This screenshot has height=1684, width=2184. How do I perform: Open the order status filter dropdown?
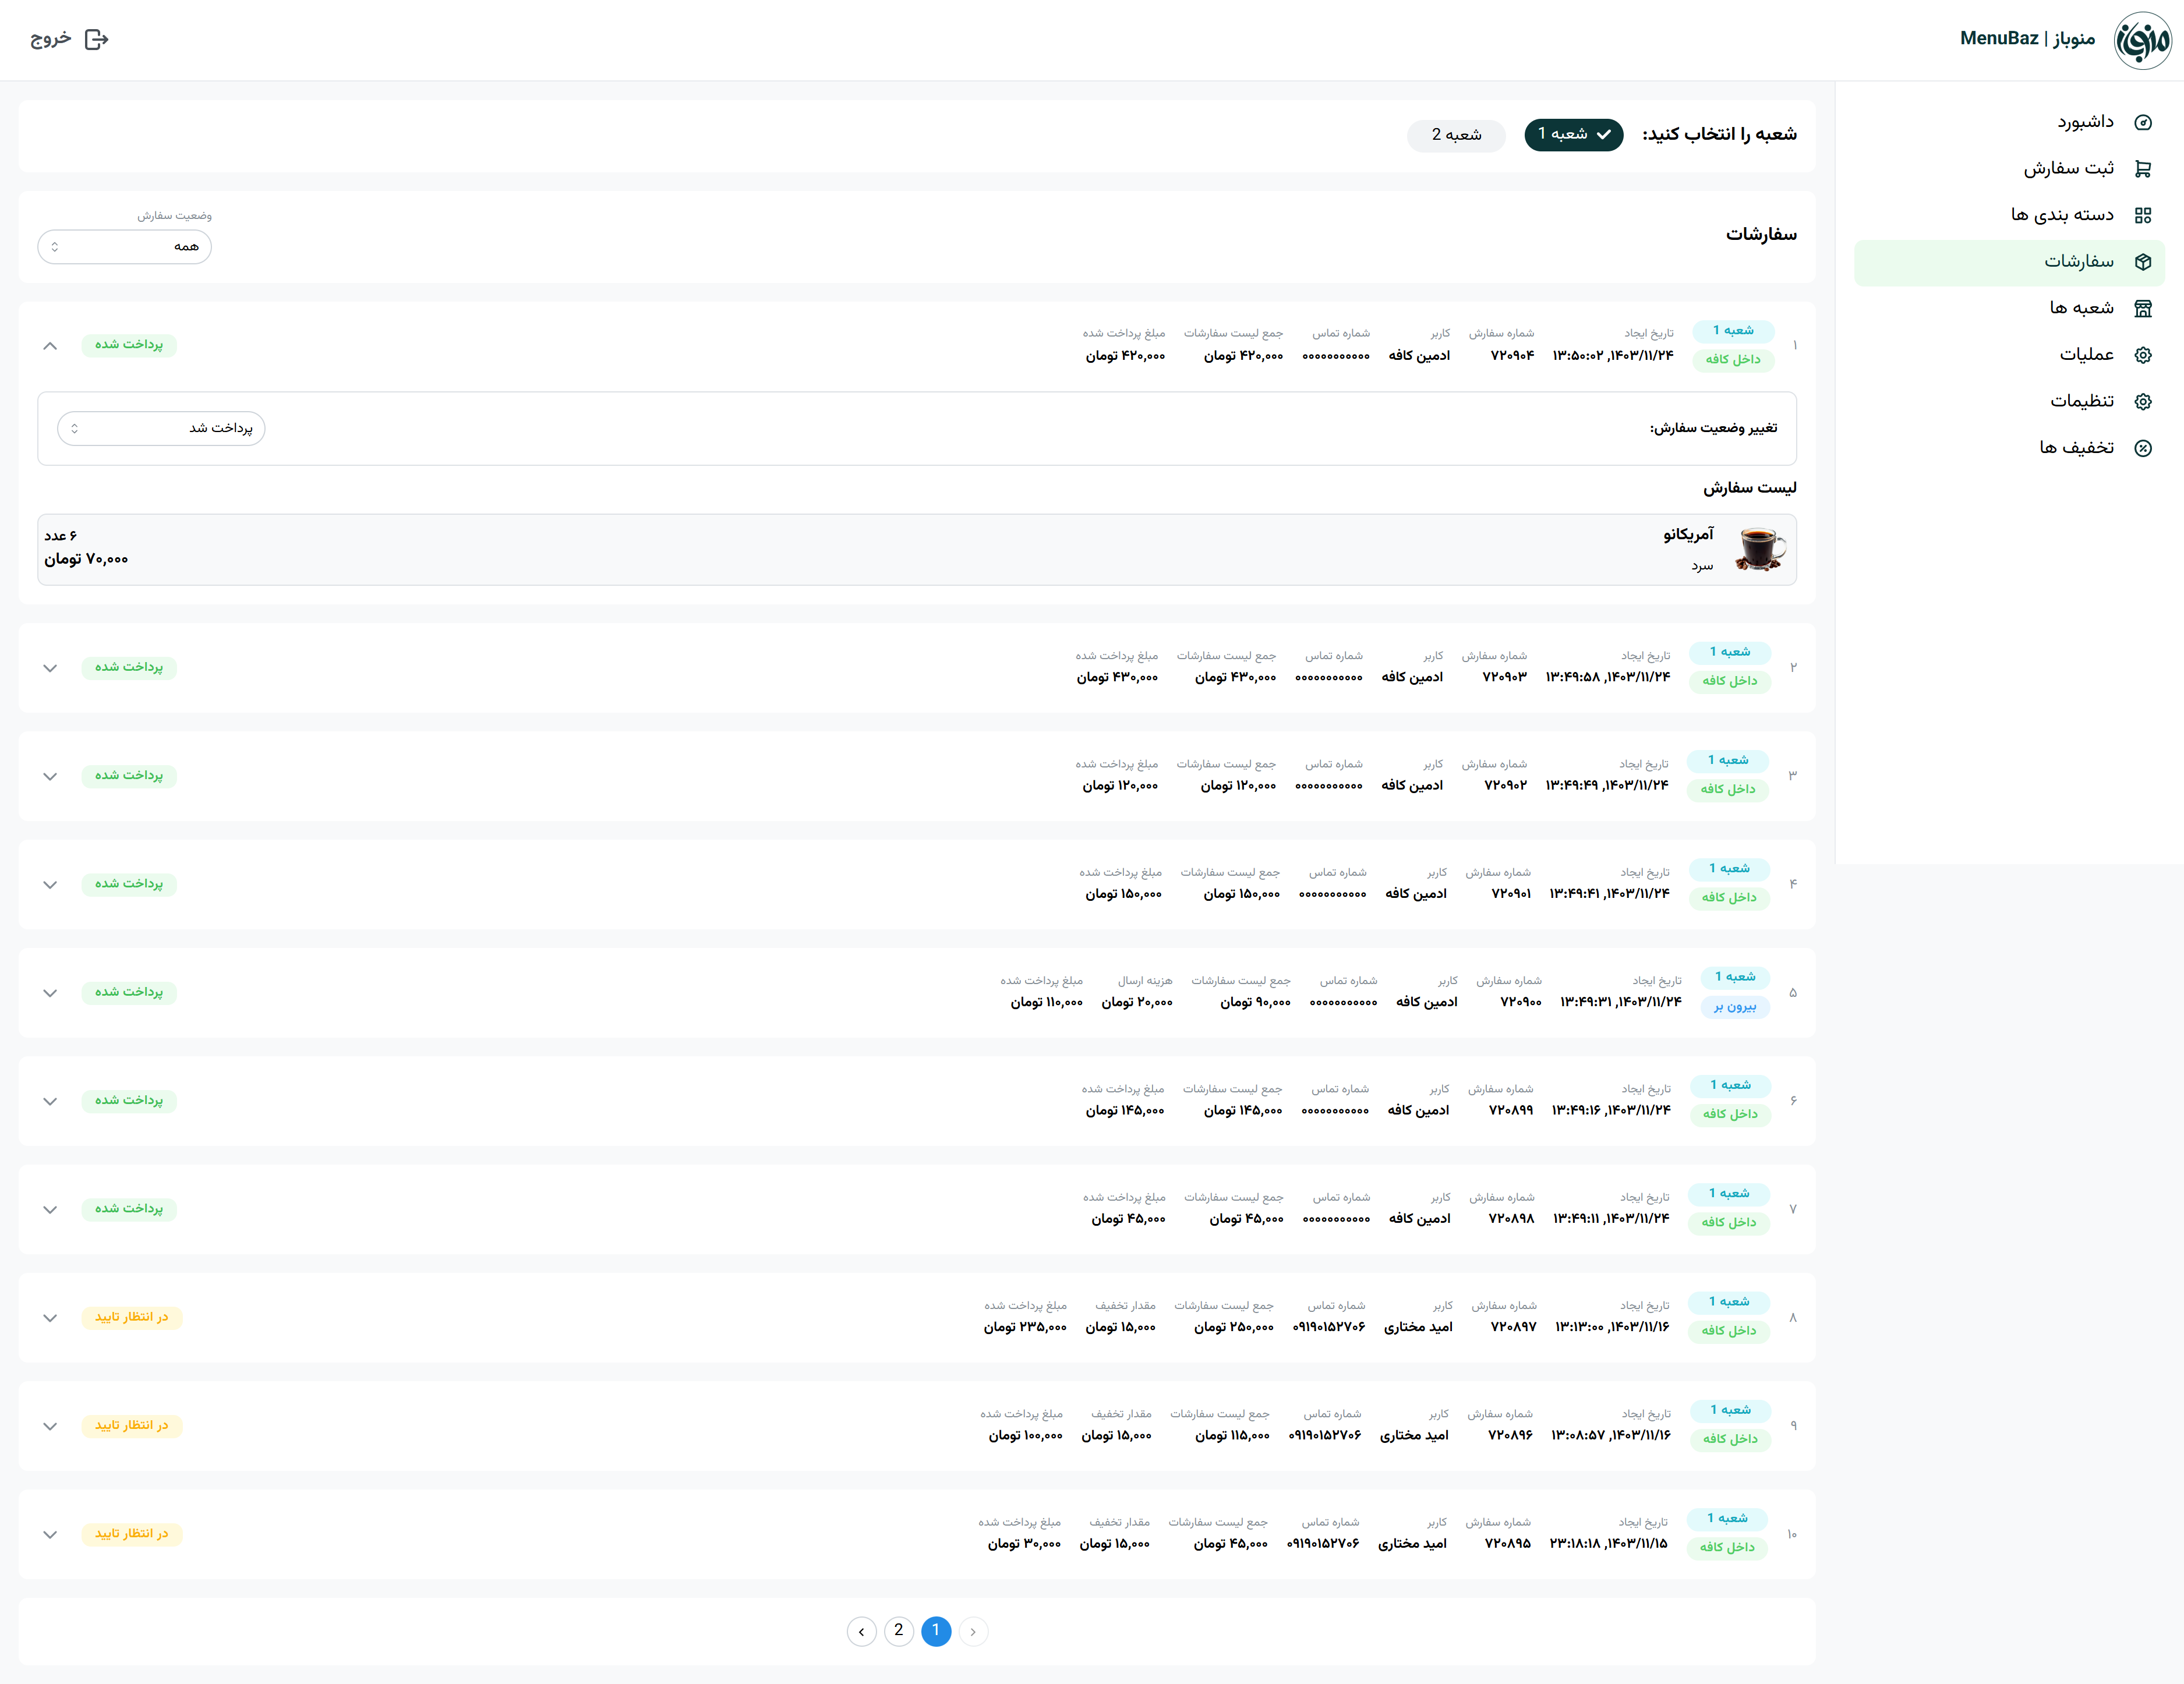[x=124, y=247]
